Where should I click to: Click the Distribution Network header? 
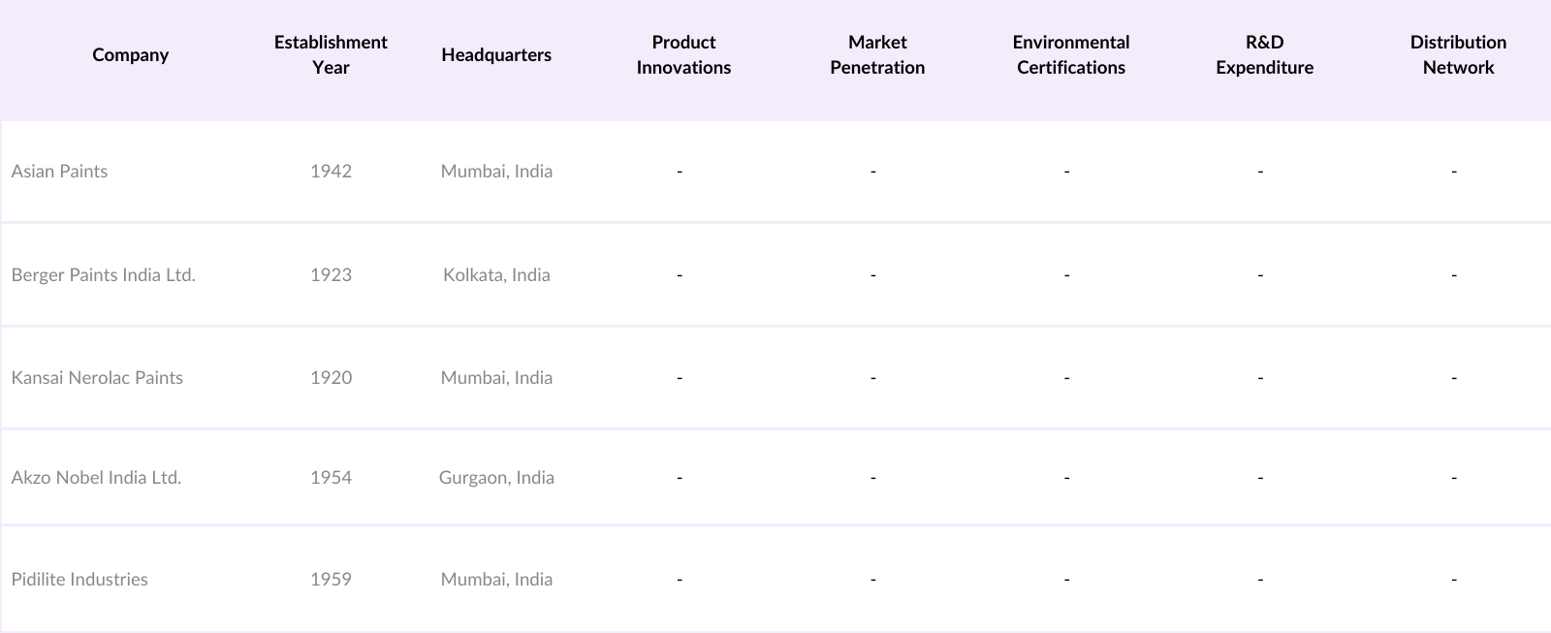pos(1458,55)
